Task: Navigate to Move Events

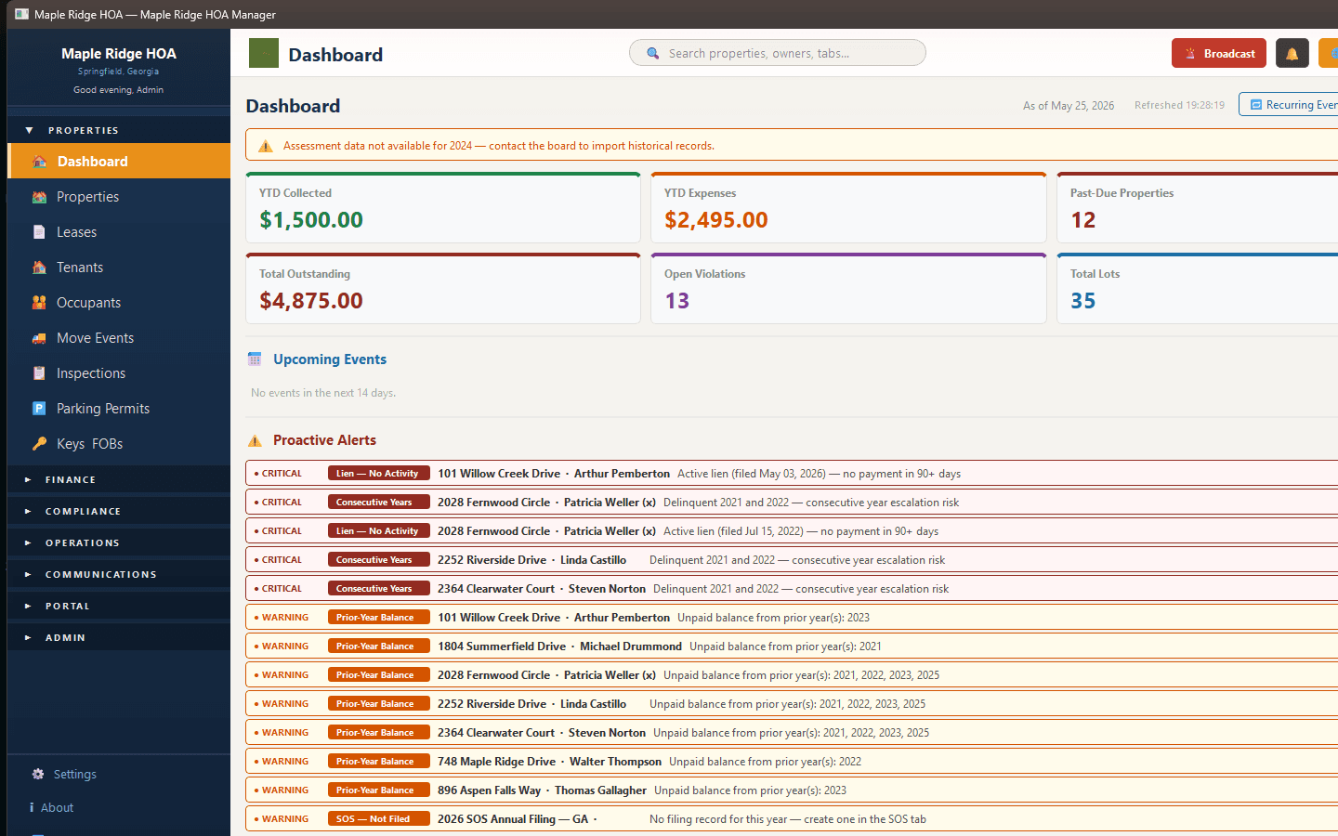Action: [119, 338]
